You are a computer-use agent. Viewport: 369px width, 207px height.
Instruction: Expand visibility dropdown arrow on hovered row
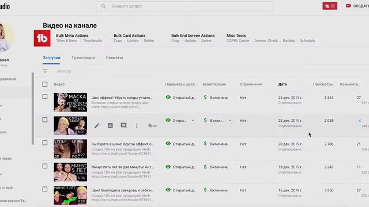tap(193, 121)
